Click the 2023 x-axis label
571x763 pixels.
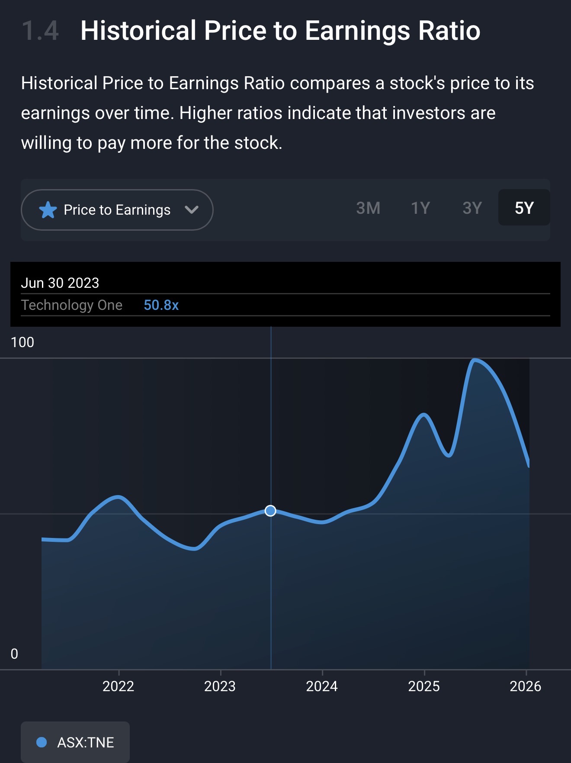[x=220, y=686]
